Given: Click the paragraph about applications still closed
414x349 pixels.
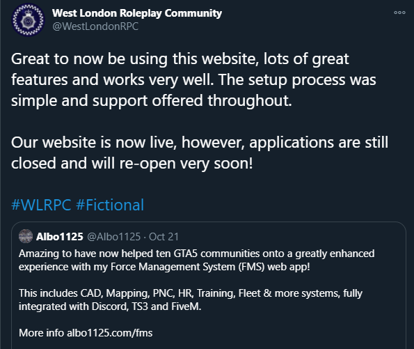Looking at the screenshot, I should point(200,153).
